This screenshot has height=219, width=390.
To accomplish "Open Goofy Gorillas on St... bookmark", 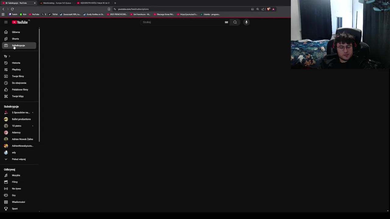I will pyautogui.click(x=94, y=14).
